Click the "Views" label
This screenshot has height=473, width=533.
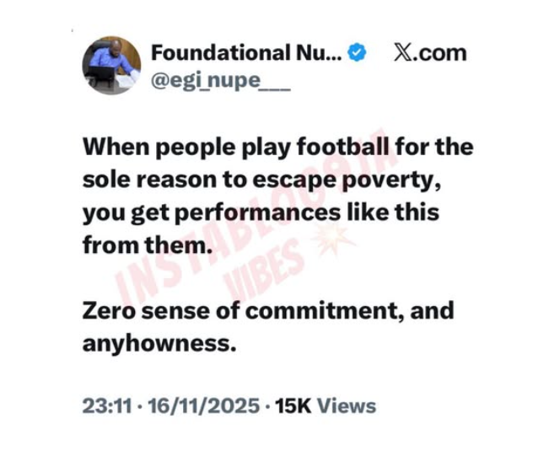coord(347,406)
